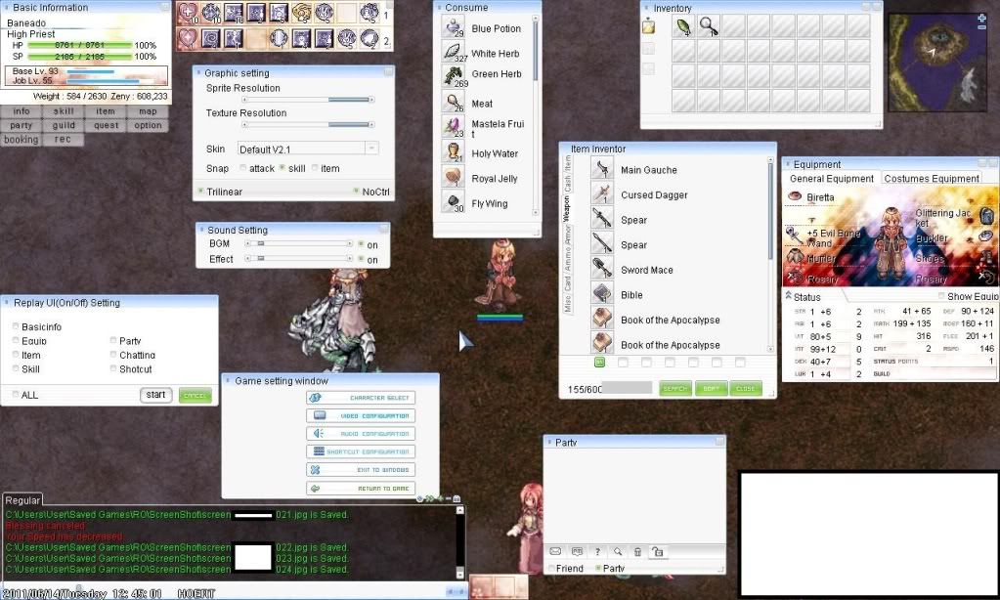The image size is (1000, 600).
Task: Click the Blue Potion icon in Consume
Action: point(453,28)
